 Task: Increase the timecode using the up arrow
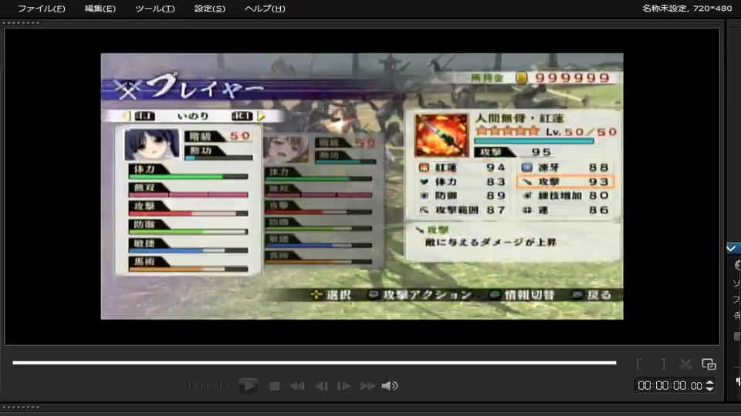709,383
